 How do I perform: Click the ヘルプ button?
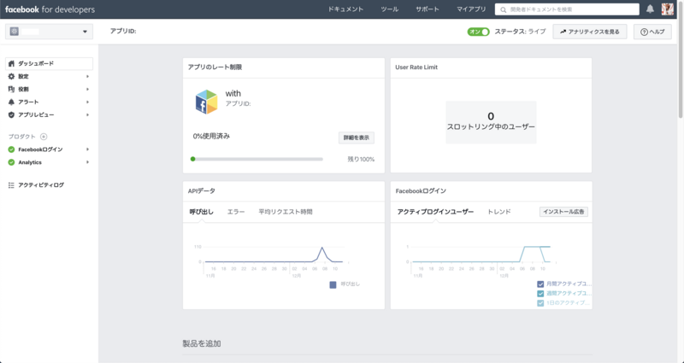pyautogui.click(x=652, y=32)
